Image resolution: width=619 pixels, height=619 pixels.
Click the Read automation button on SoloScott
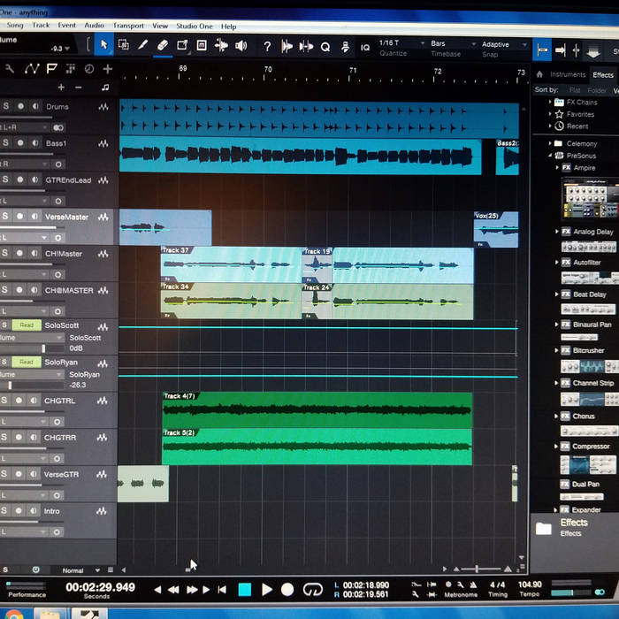point(27,325)
